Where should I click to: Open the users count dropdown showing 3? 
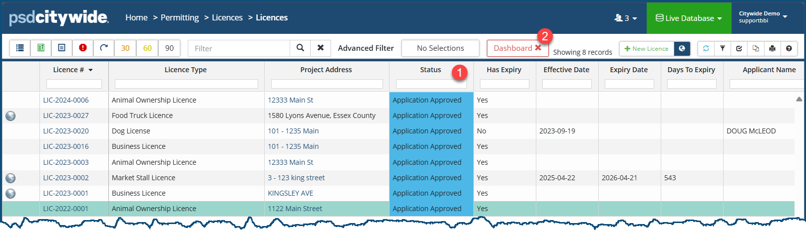(x=626, y=18)
